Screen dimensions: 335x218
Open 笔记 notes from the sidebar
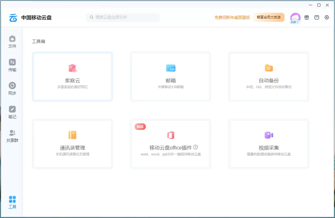click(x=12, y=112)
